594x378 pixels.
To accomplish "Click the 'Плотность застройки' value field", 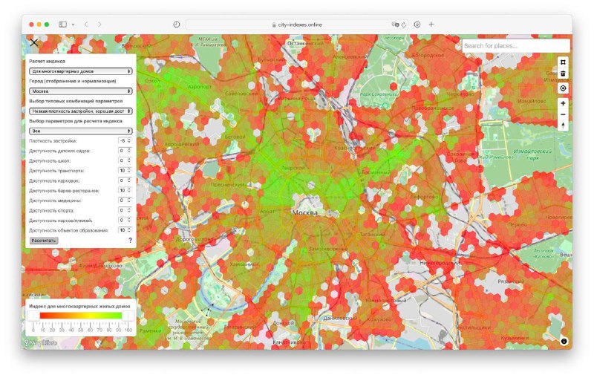I will coord(124,140).
